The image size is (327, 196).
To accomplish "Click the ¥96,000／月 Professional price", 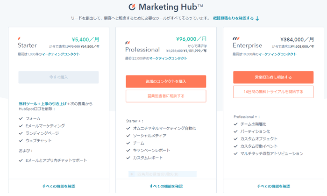I will pyautogui.click(x=192, y=39).
